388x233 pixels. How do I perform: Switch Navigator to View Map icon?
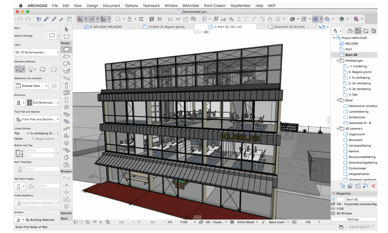358,31
